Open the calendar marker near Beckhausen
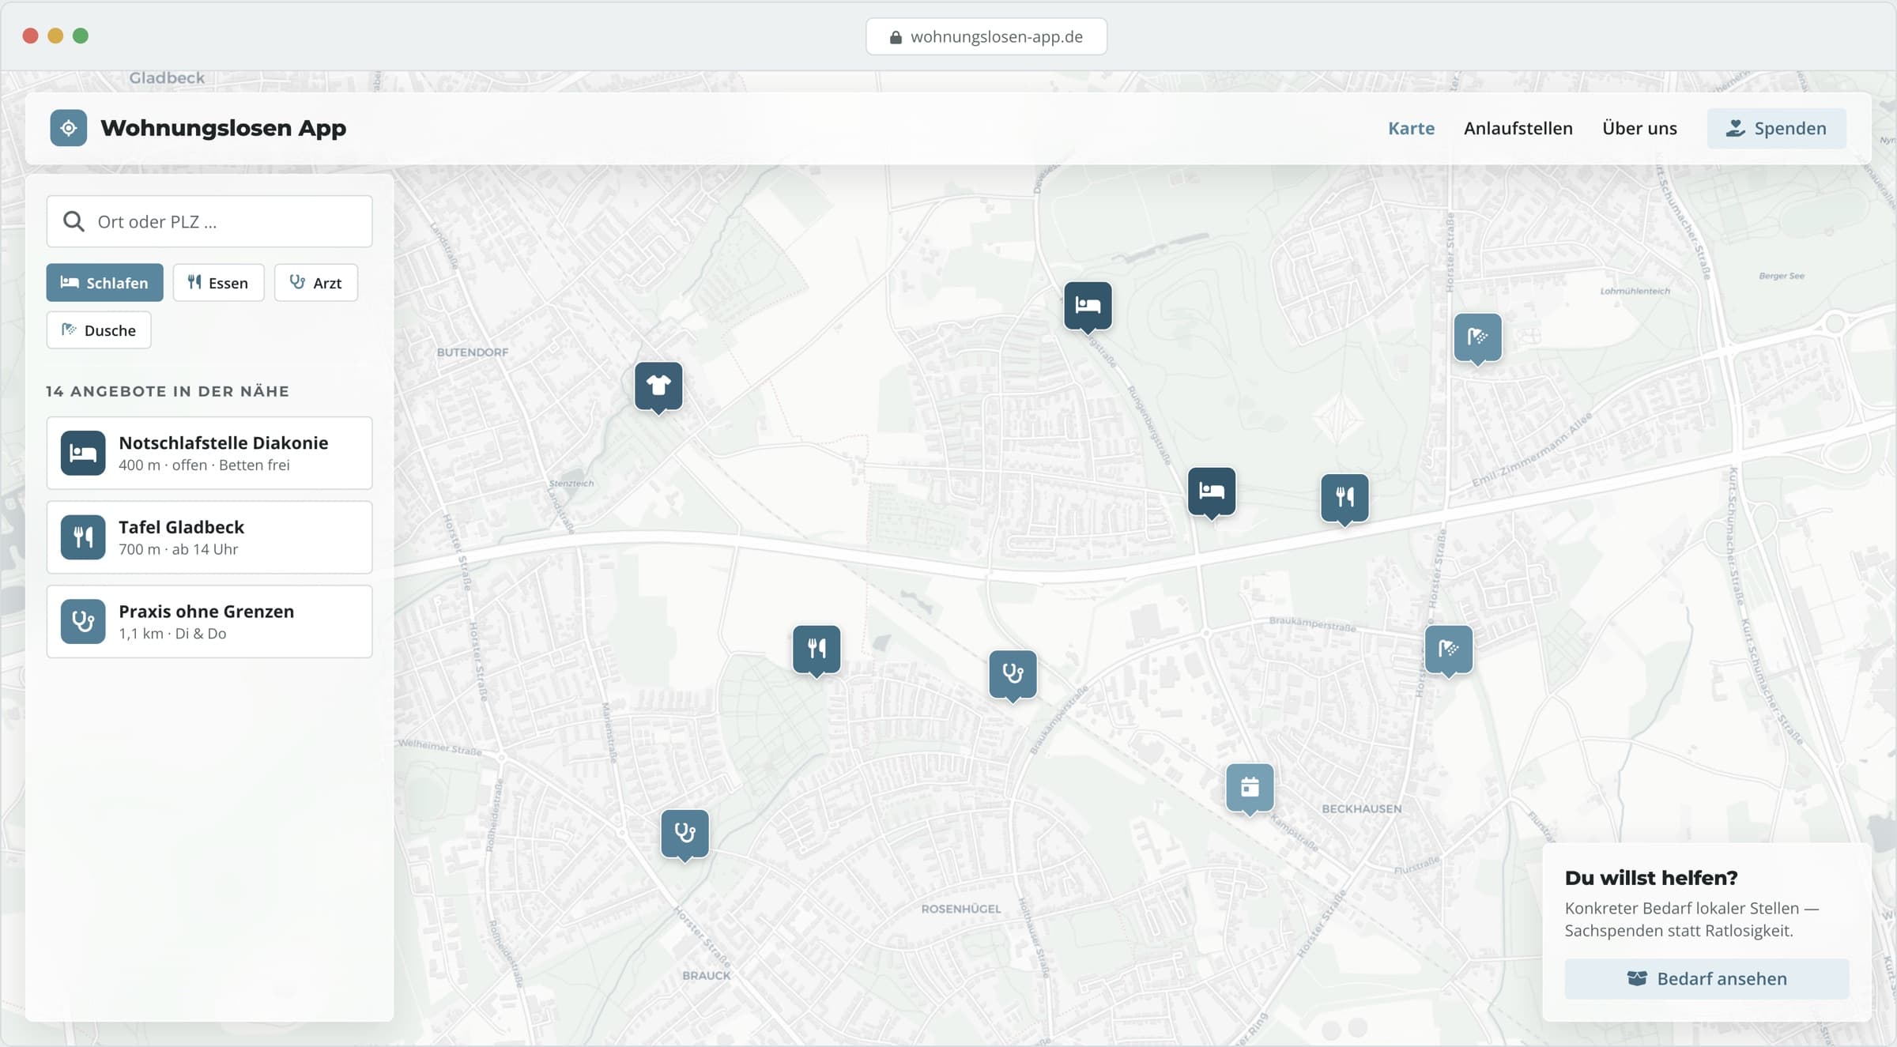Screen dimensions: 1897x1047 (x=1250, y=788)
